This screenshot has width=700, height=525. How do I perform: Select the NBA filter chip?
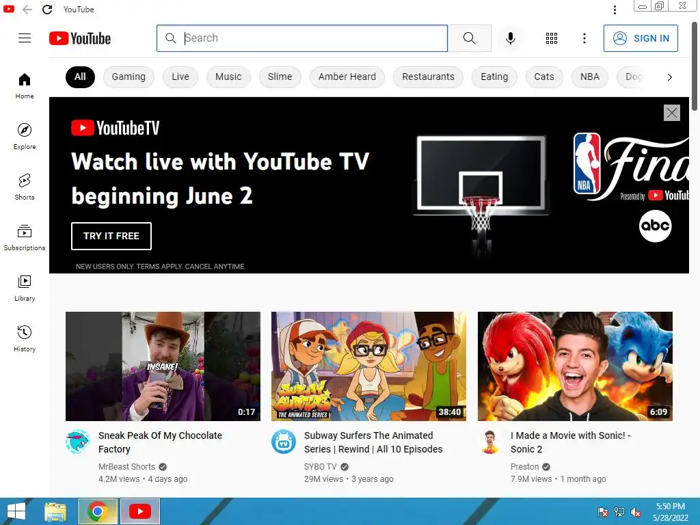[x=590, y=77]
